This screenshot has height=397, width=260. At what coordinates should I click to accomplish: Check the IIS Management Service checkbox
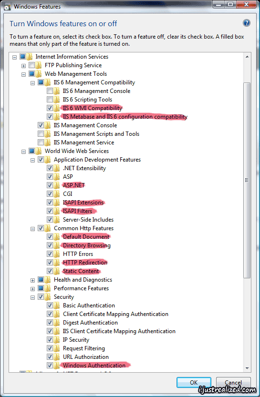click(x=41, y=143)
